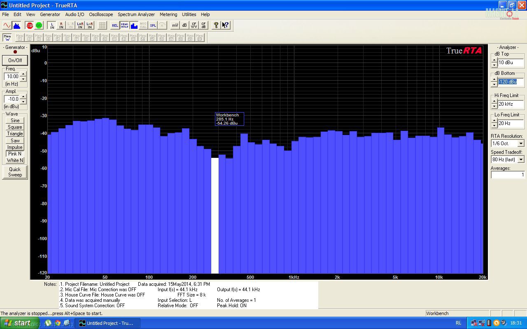The height and width of the screenshot is (329, 527).
Task: Select the Square waveform
Action: pyautogui.click(x=15, y=127)
